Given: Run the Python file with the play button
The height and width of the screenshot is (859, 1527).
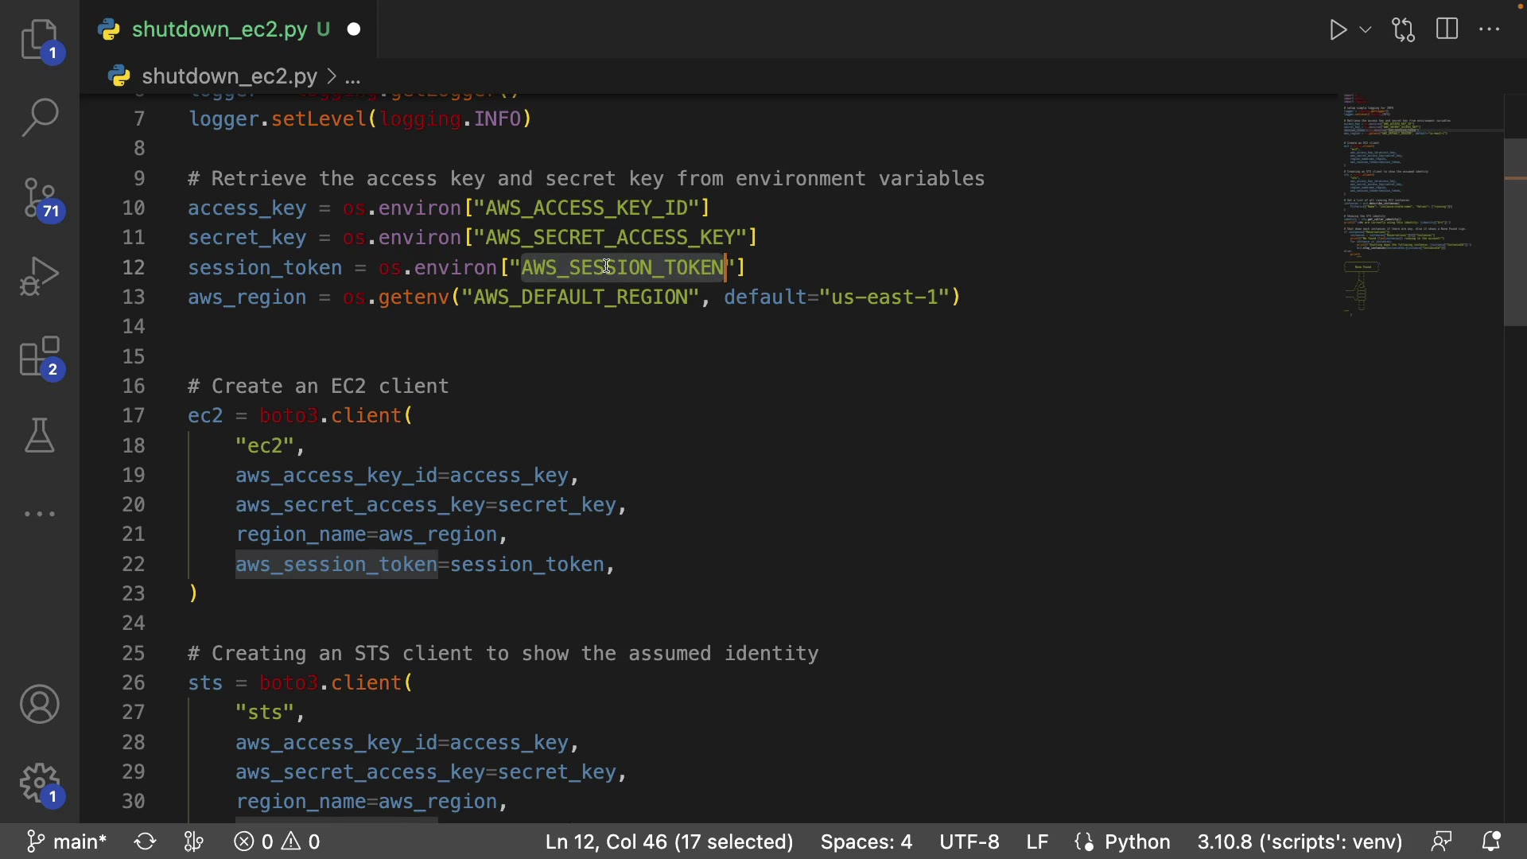Looking at the screenshot, I should coord(1338,30).
